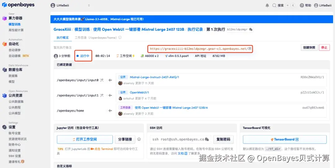Viewport: 335px width, 168px height.
Task: Open OpenWebUI/1 dataset link
Action: [139, 92]
